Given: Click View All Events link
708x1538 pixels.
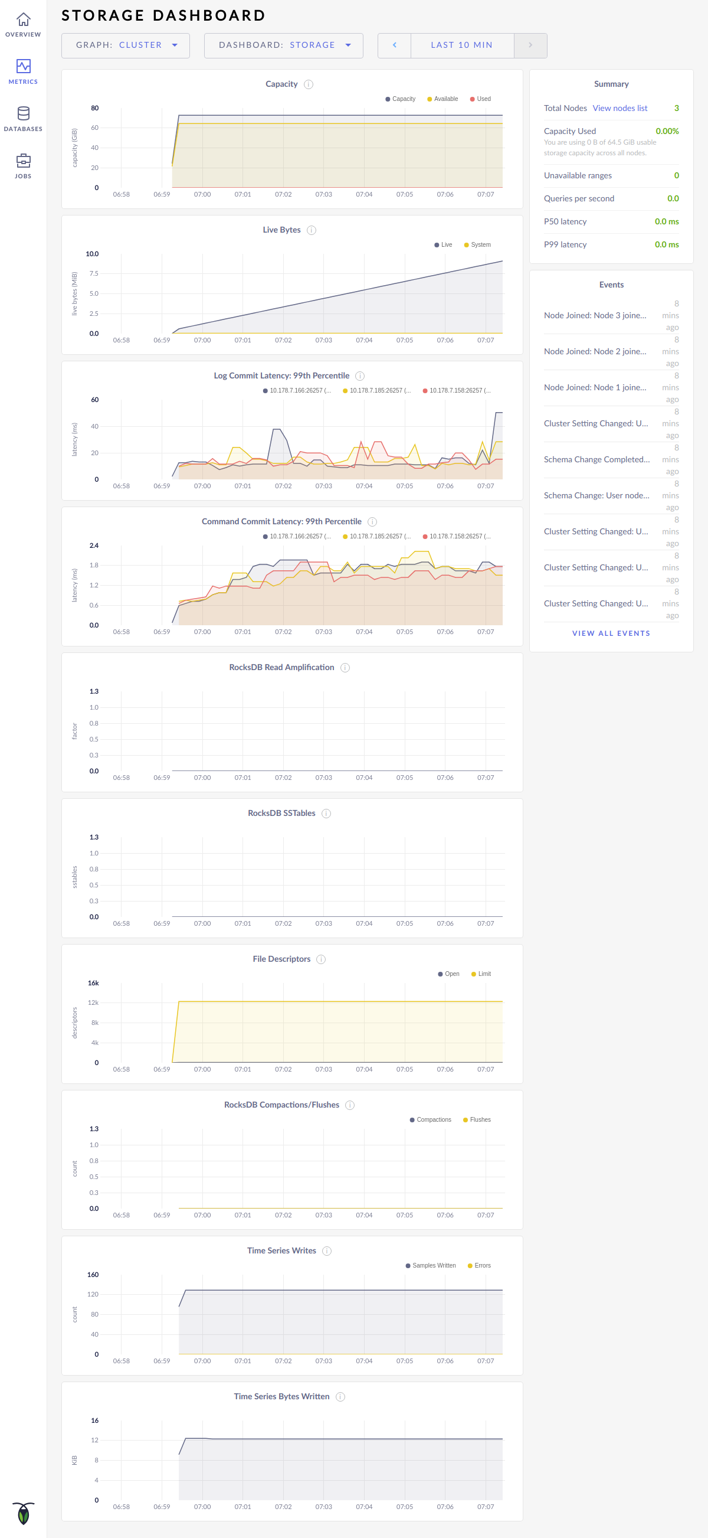Looking at the screenshot, I should 611,634.
